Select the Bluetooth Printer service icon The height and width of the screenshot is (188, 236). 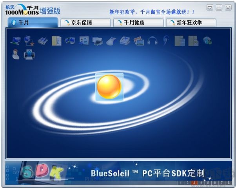pyautogui.click(x=98, y=41)
